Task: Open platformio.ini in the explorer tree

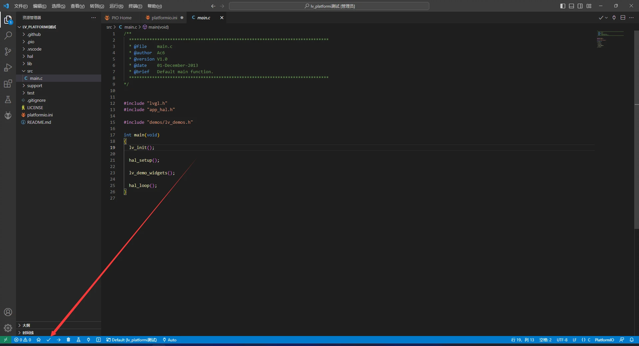Action: (x=58, y=115)
